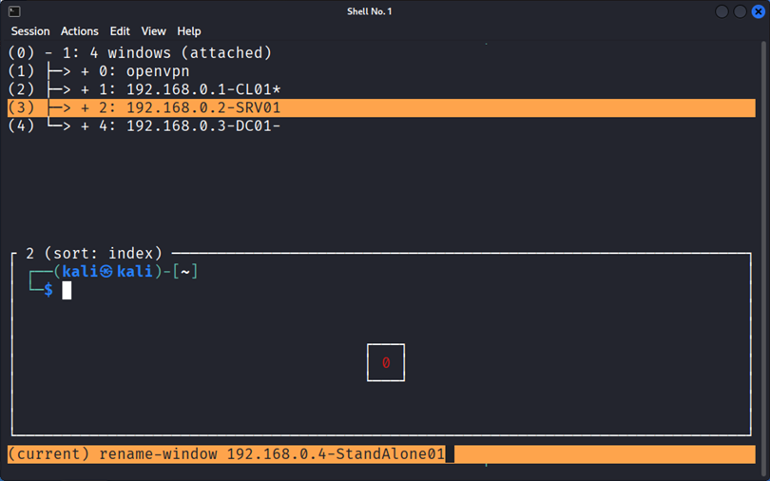Viewport: 770px width, 481px height.
Task: Collapse session 1 using the minus sign
Action: point(48,53)
